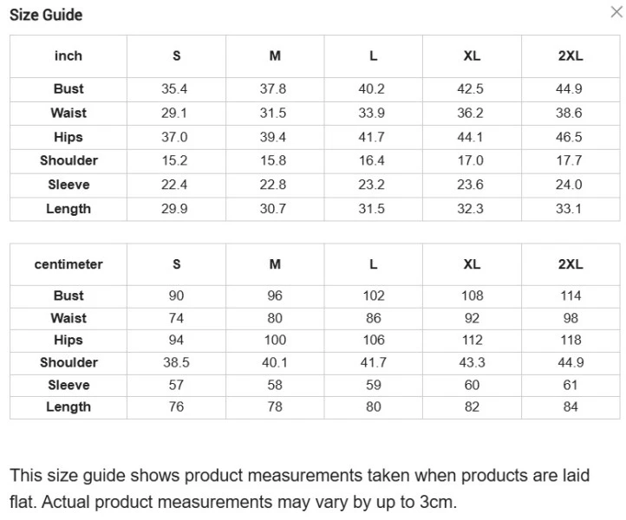Click the S length value 29.9
The height and width of the screenshot is (520, 626).
coord(176,209)
